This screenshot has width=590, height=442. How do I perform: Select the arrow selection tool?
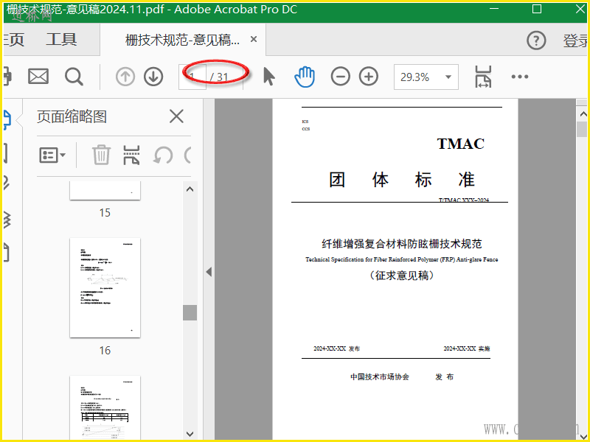click(268, 77)
